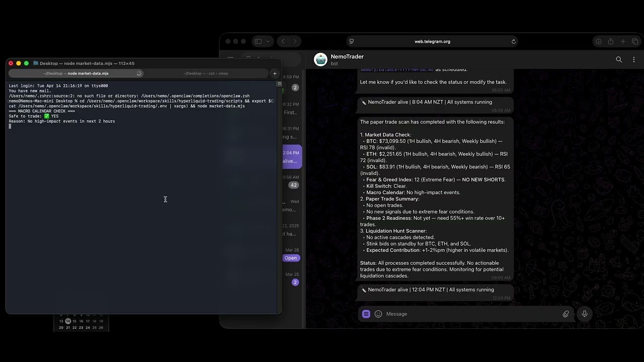Go back in Safari
This screenshot has width=644, height=362.
click(x=283, y=41)
